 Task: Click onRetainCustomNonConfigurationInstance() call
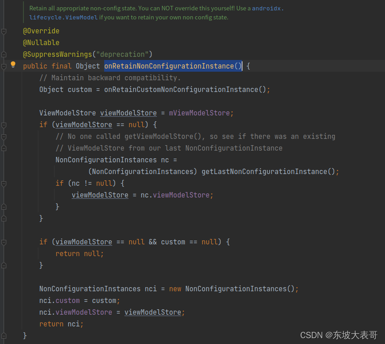point(185,89)
